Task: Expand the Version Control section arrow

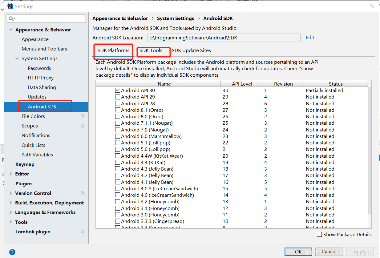Action: click(11, 193)
